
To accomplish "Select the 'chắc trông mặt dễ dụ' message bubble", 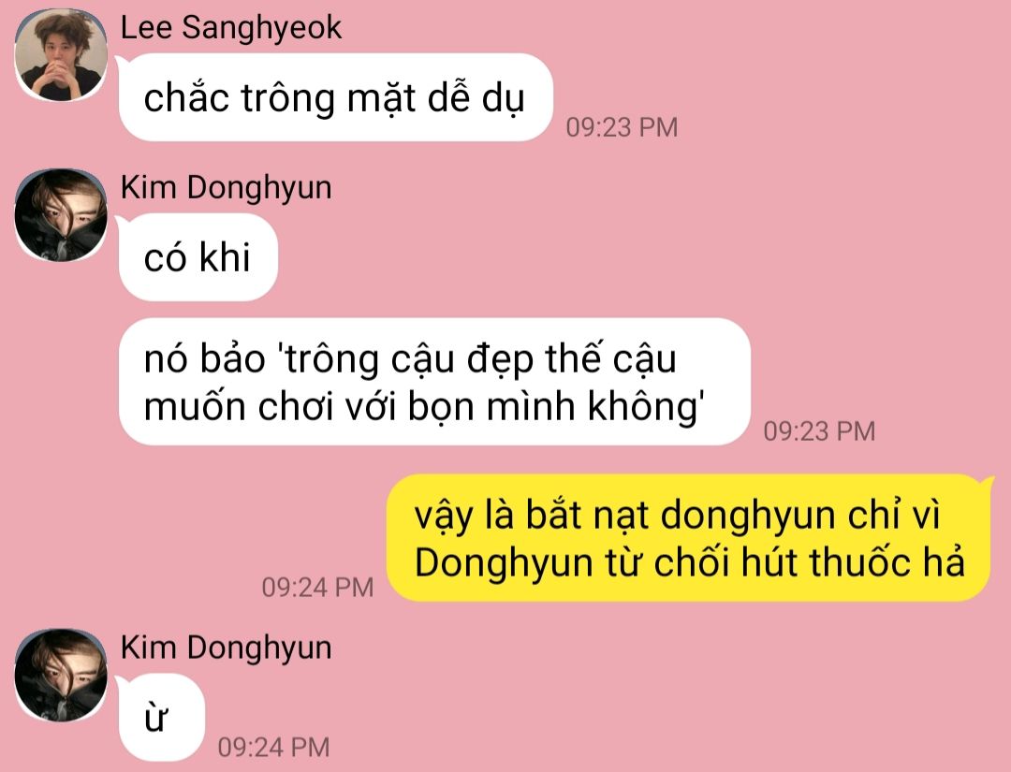I will pos(336,97).
